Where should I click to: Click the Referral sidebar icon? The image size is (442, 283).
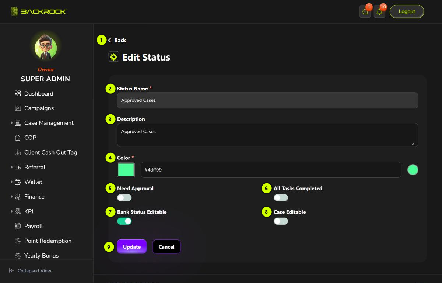pyautogui.click(x=18, y=168)
